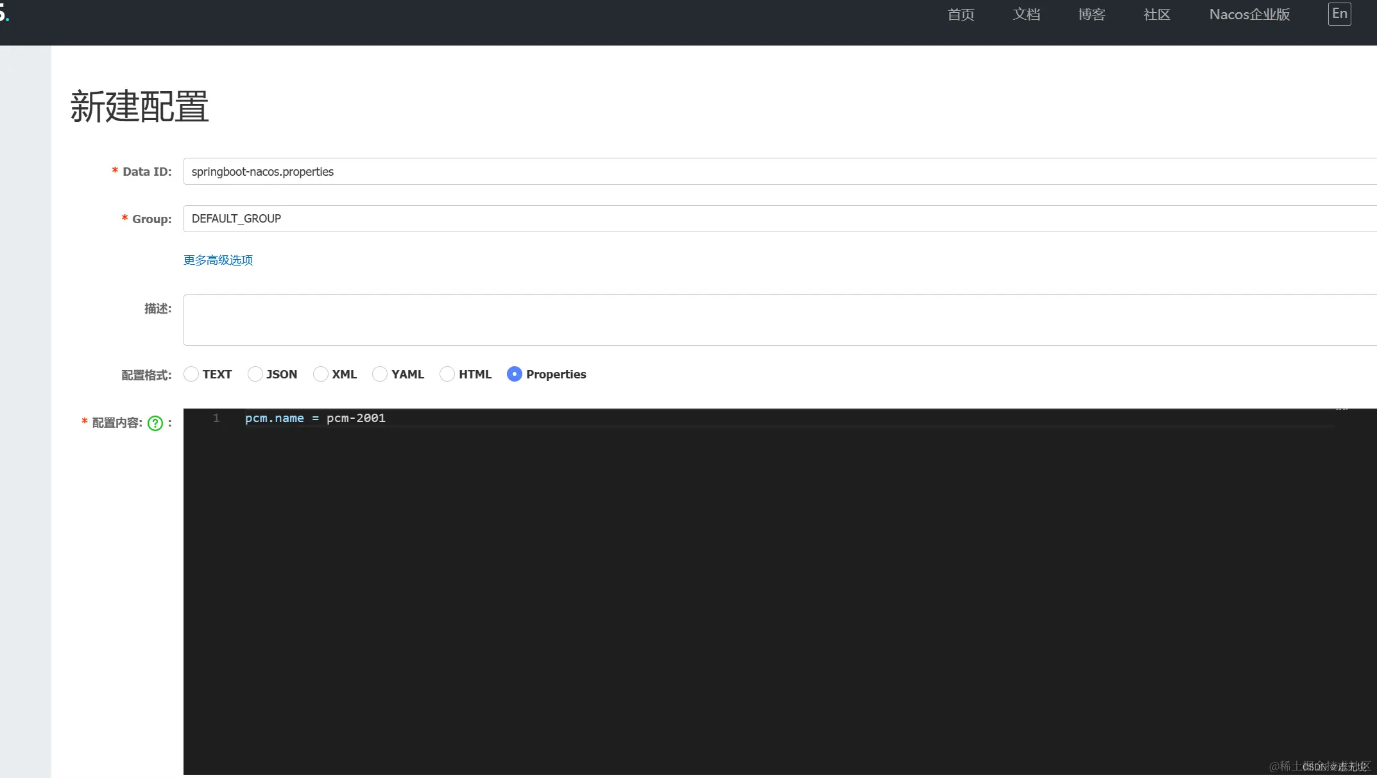Click the 新建配置 page heading
Viewport: 1377px width, 778px height.
coord(139,106)
